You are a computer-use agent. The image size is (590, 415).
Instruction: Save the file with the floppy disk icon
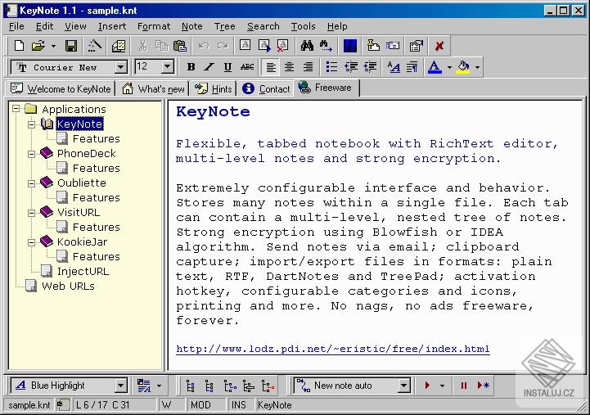coord(71,46)
